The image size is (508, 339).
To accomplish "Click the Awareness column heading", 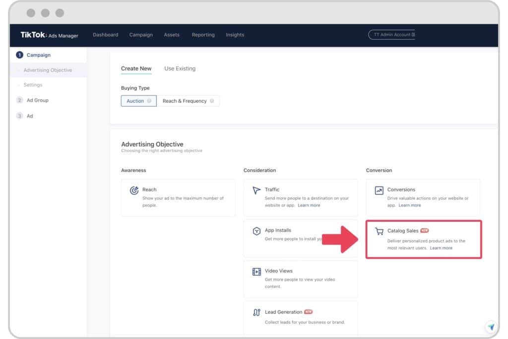I will coord(133,170).
